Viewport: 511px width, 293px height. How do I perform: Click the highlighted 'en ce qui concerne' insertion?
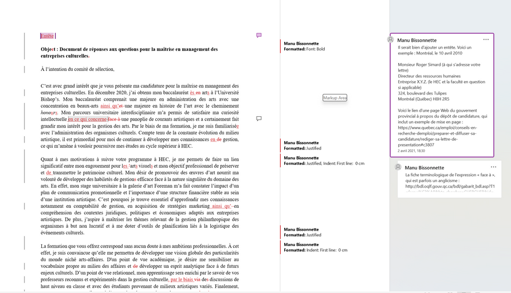(x=88, y=119)
